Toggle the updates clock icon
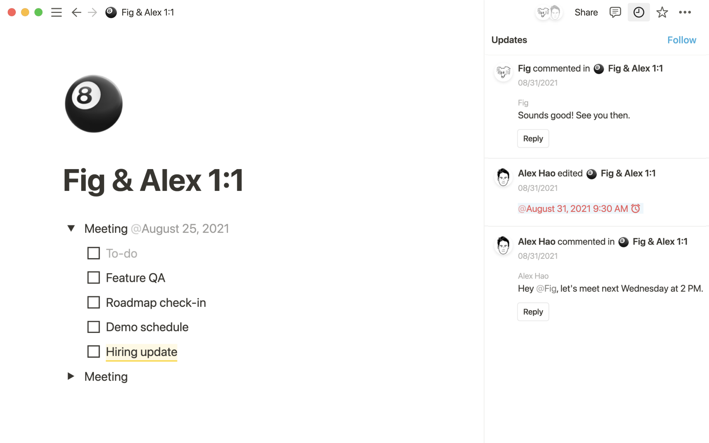Image resolution: width=709 pixels, height=443 pixels. [638, 13]
